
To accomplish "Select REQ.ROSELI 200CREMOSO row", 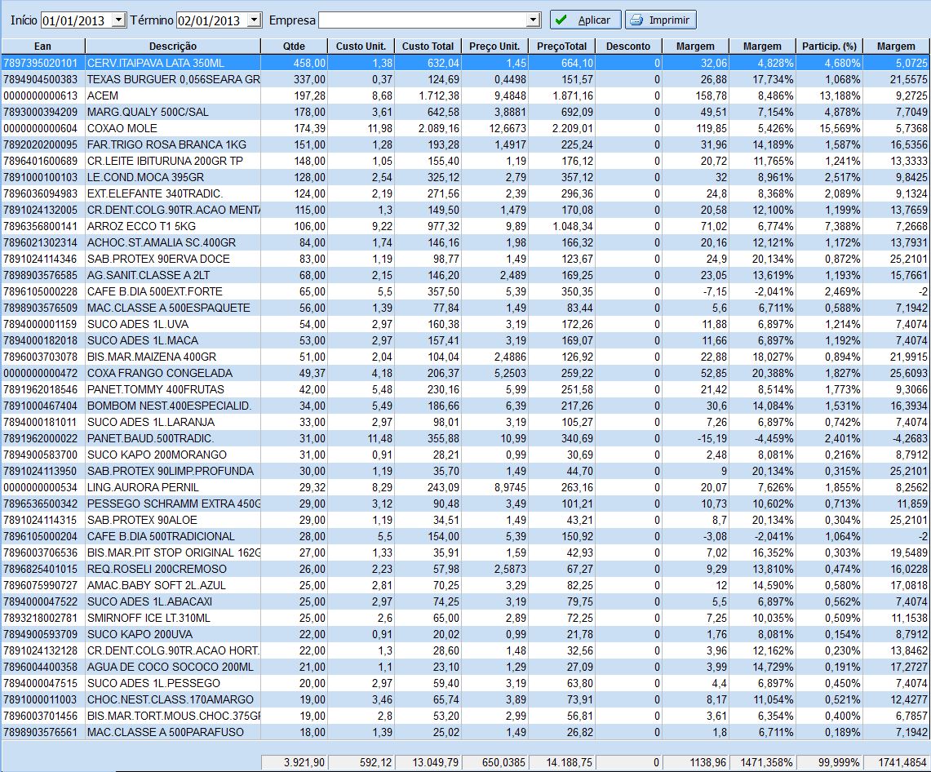I will pyautogui.click(x=465, y=569).
